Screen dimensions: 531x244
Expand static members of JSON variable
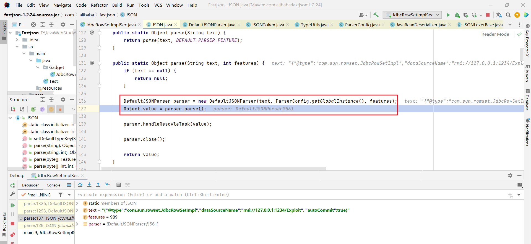pyautogui.click(x=77, y=203)
